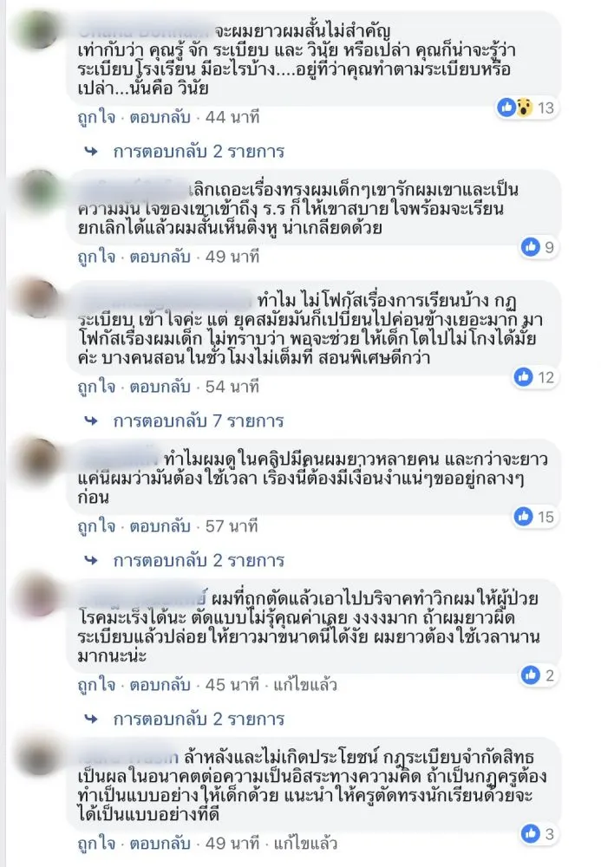Reply to the first 49-minute comment about hairstyles
Screen dimensions: 601x867
click(160, 257)
